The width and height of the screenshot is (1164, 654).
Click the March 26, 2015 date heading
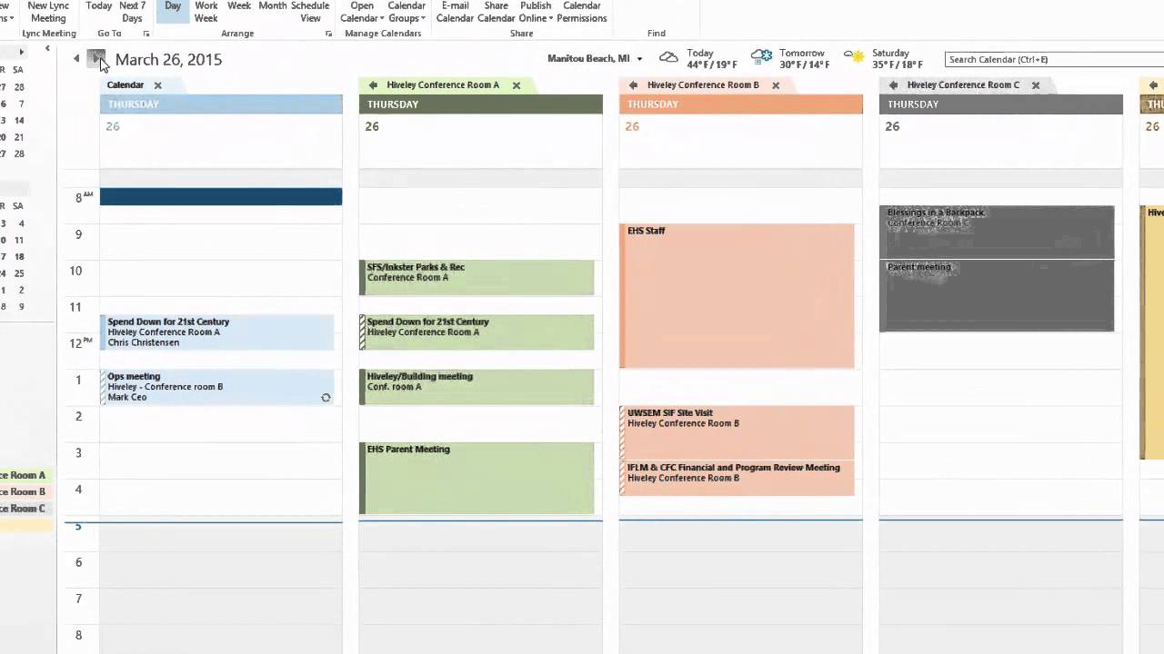pyautogui.click(x=168, y=59)
